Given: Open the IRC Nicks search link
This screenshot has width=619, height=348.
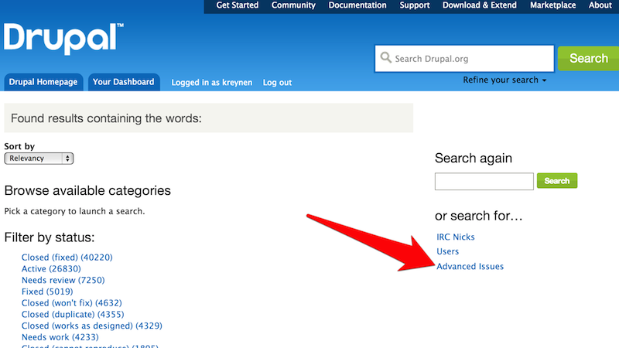Looking at the screenshot, I should coord(455,237).
